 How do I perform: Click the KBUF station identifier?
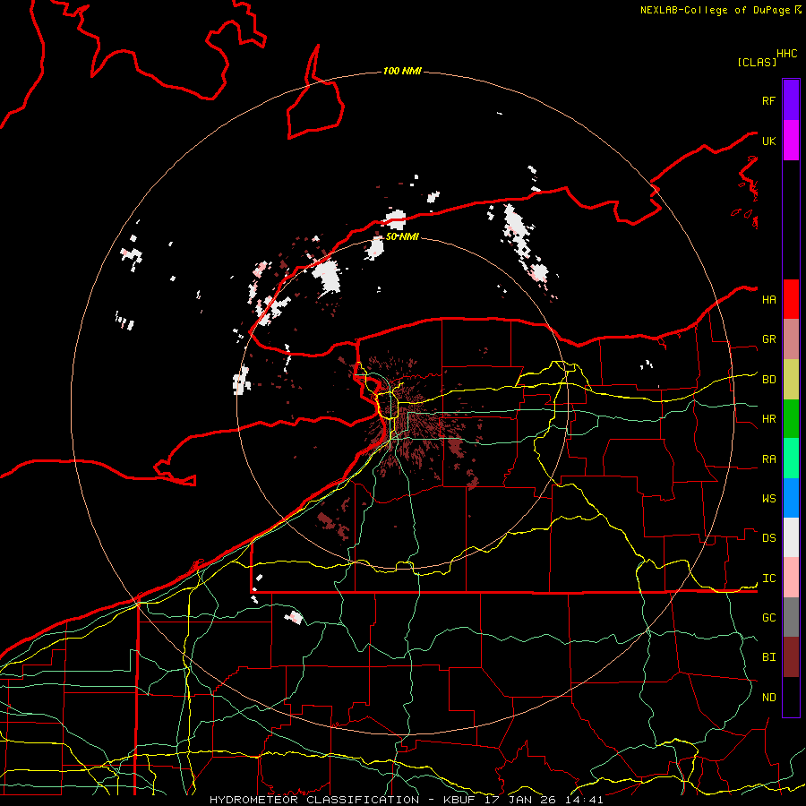459,800
